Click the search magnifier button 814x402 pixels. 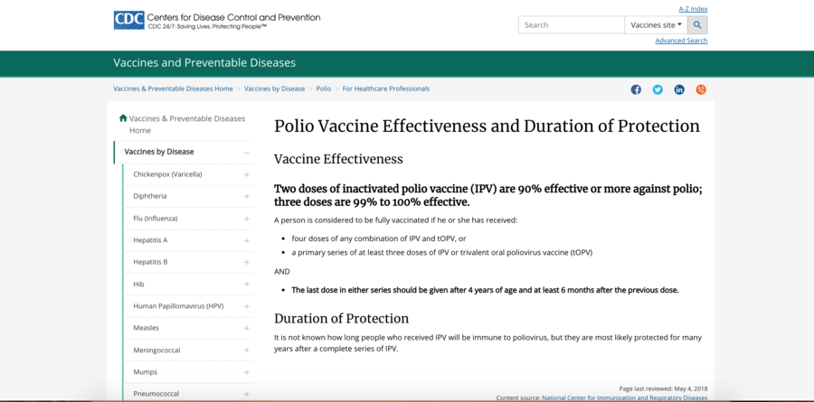[697, 25]
